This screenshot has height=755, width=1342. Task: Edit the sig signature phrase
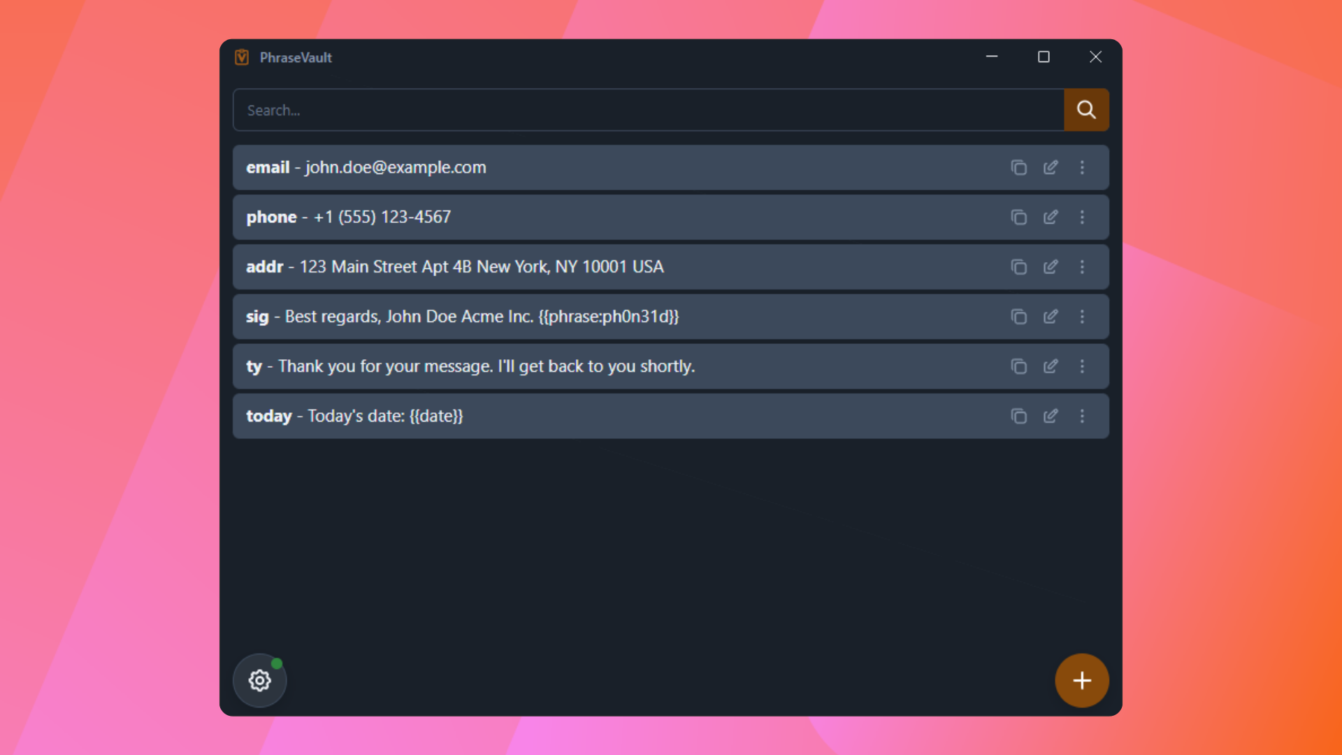pyautogui.click(x=1051, y=316)
